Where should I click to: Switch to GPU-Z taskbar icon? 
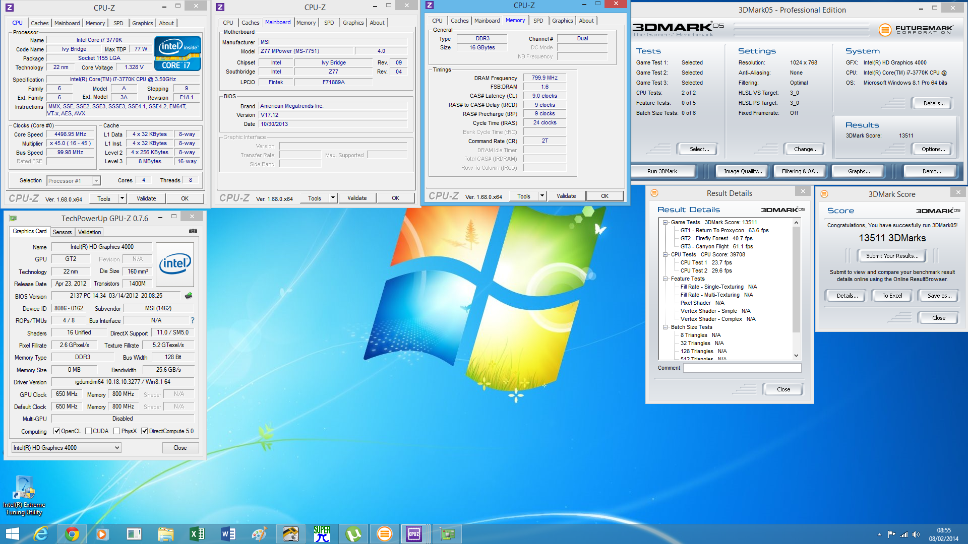coord(447,534)
